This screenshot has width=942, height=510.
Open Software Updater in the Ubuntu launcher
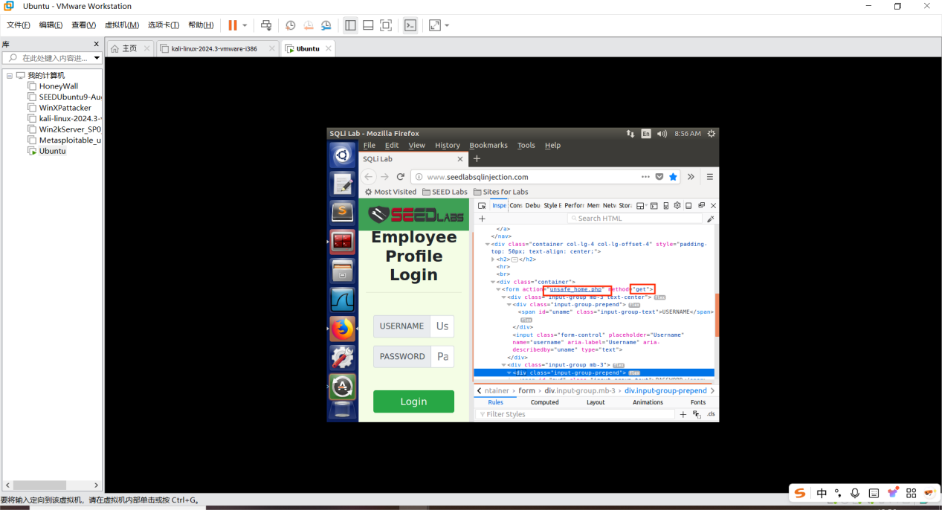343,387
